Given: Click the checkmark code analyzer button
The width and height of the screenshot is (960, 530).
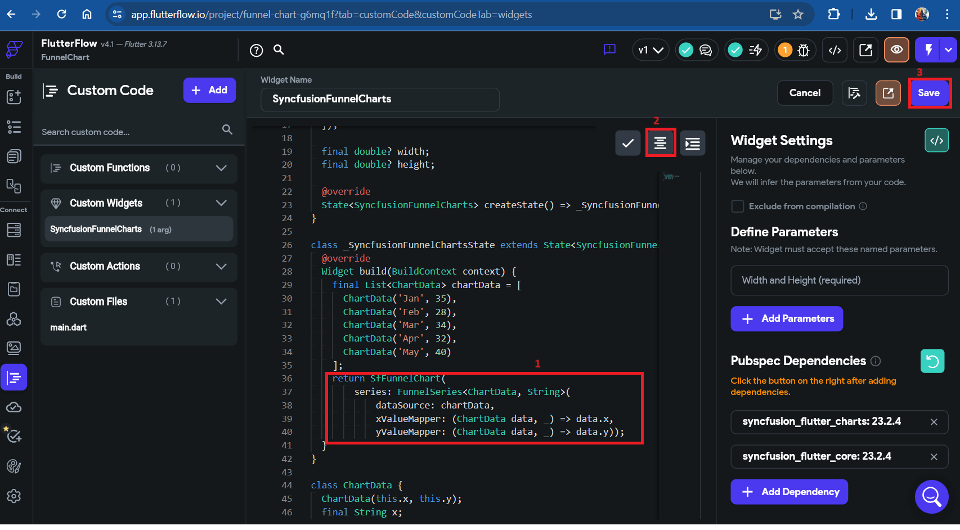Looking at the screenshot, I should [628, 143].
